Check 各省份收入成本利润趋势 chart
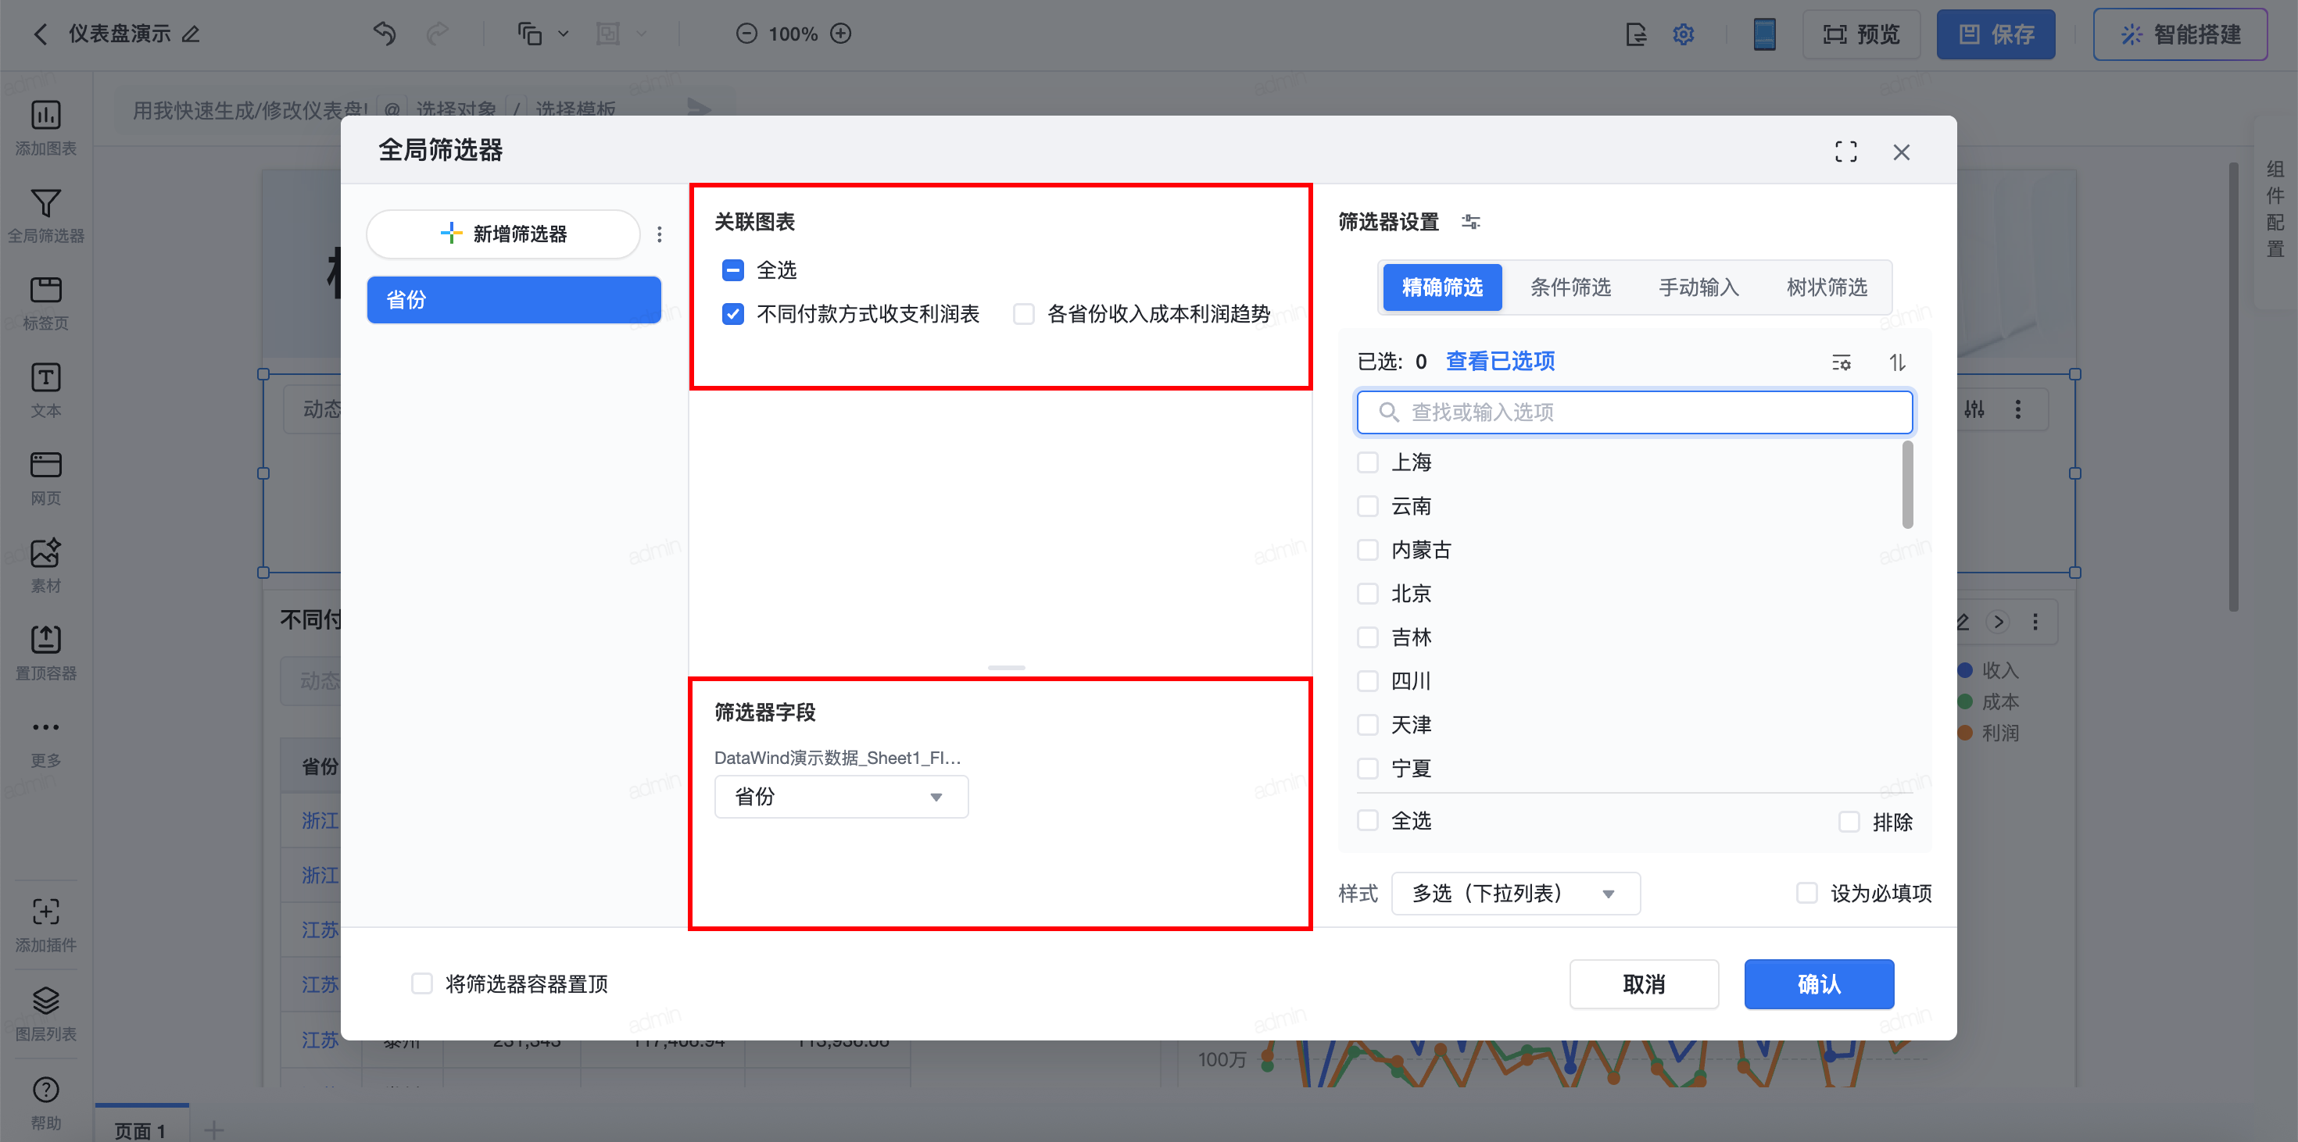 [x=1024, y=314]
